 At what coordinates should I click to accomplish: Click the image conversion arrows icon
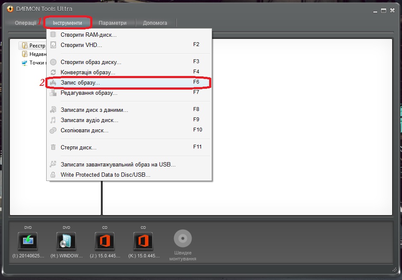pyautogui.click(x=53, y=72)
